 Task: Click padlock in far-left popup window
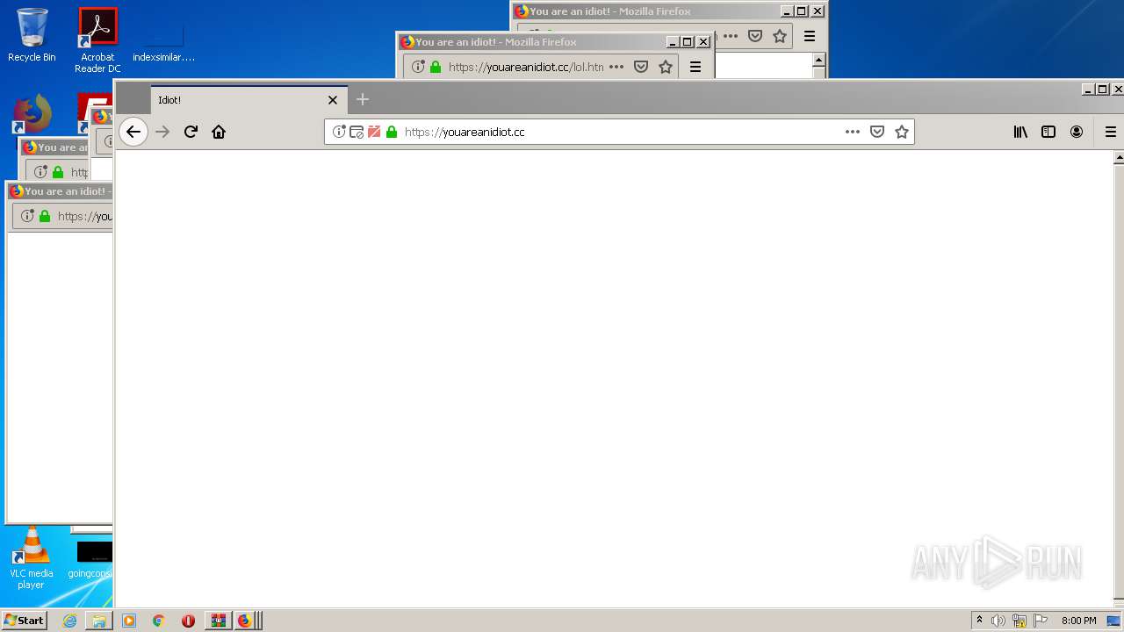click(x=45, y=216)
